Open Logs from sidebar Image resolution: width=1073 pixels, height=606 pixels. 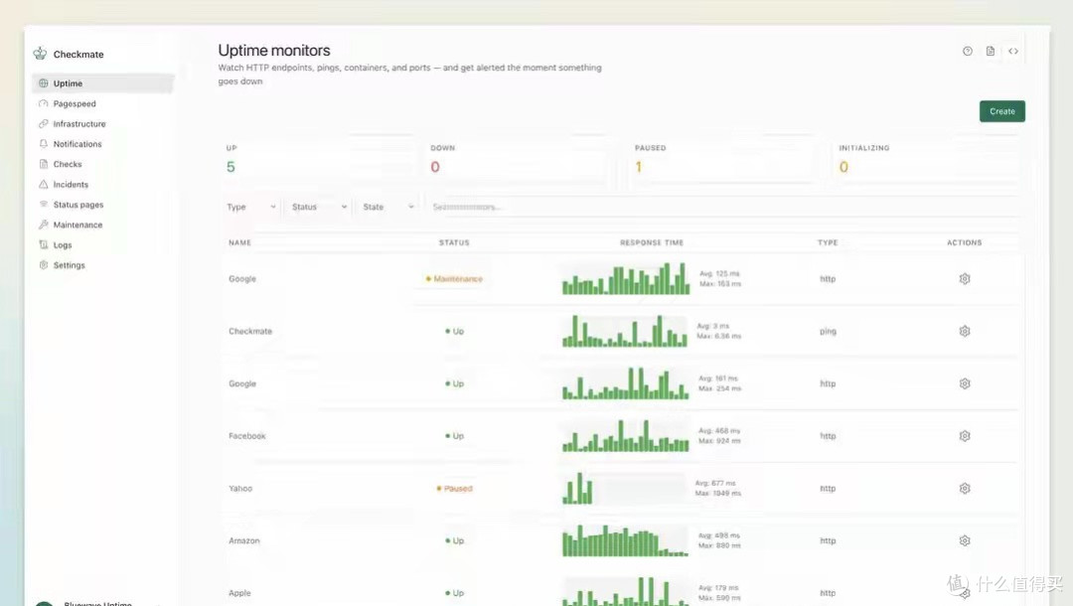(x=63, y=244)
